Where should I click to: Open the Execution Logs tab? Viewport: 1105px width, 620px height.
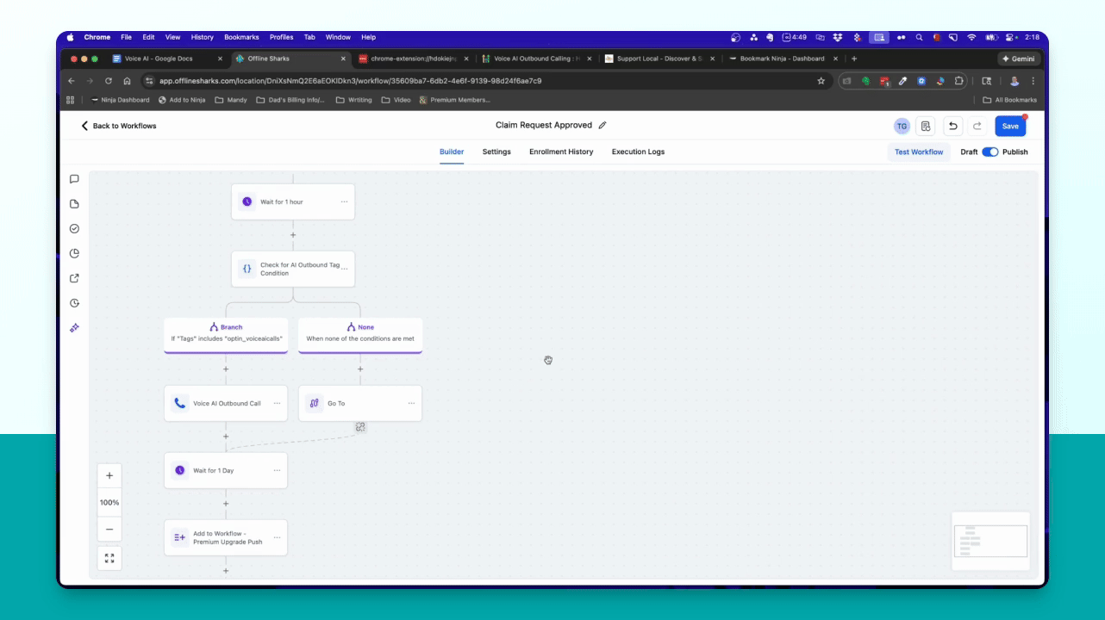pos(638,152)
